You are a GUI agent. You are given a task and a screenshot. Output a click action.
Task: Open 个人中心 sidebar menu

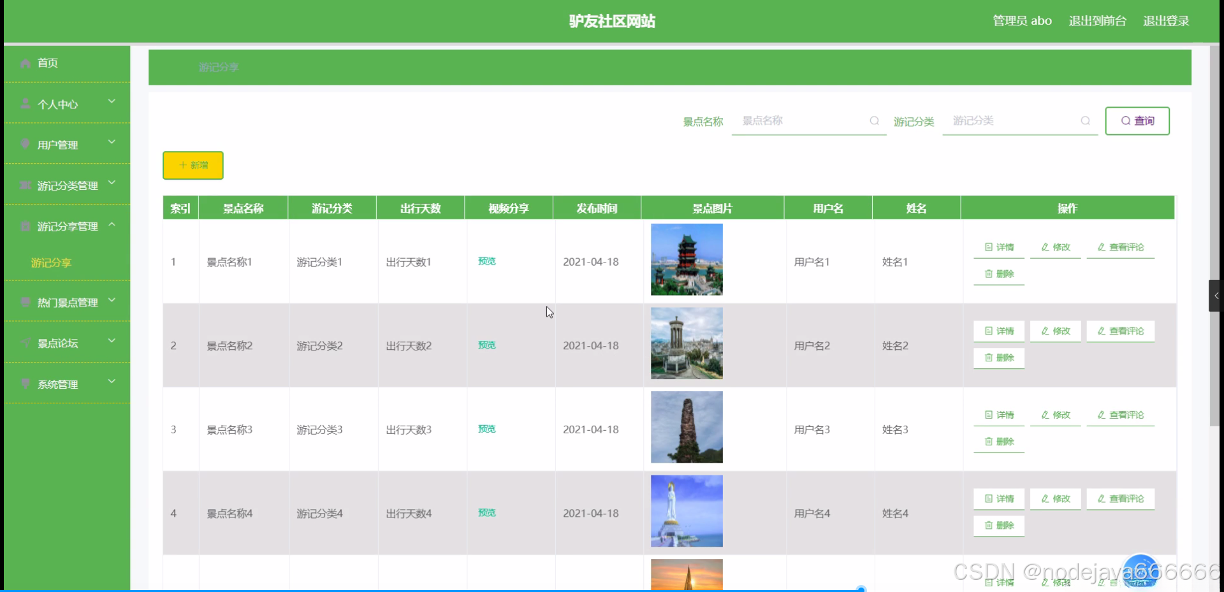tap(67, 104)
